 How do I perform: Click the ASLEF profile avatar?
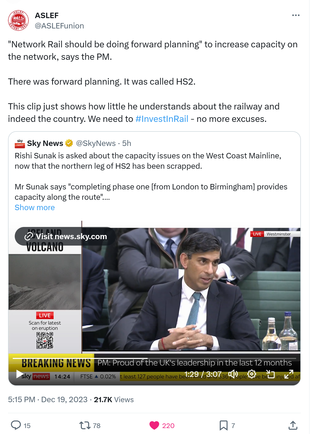pos(18,20)
